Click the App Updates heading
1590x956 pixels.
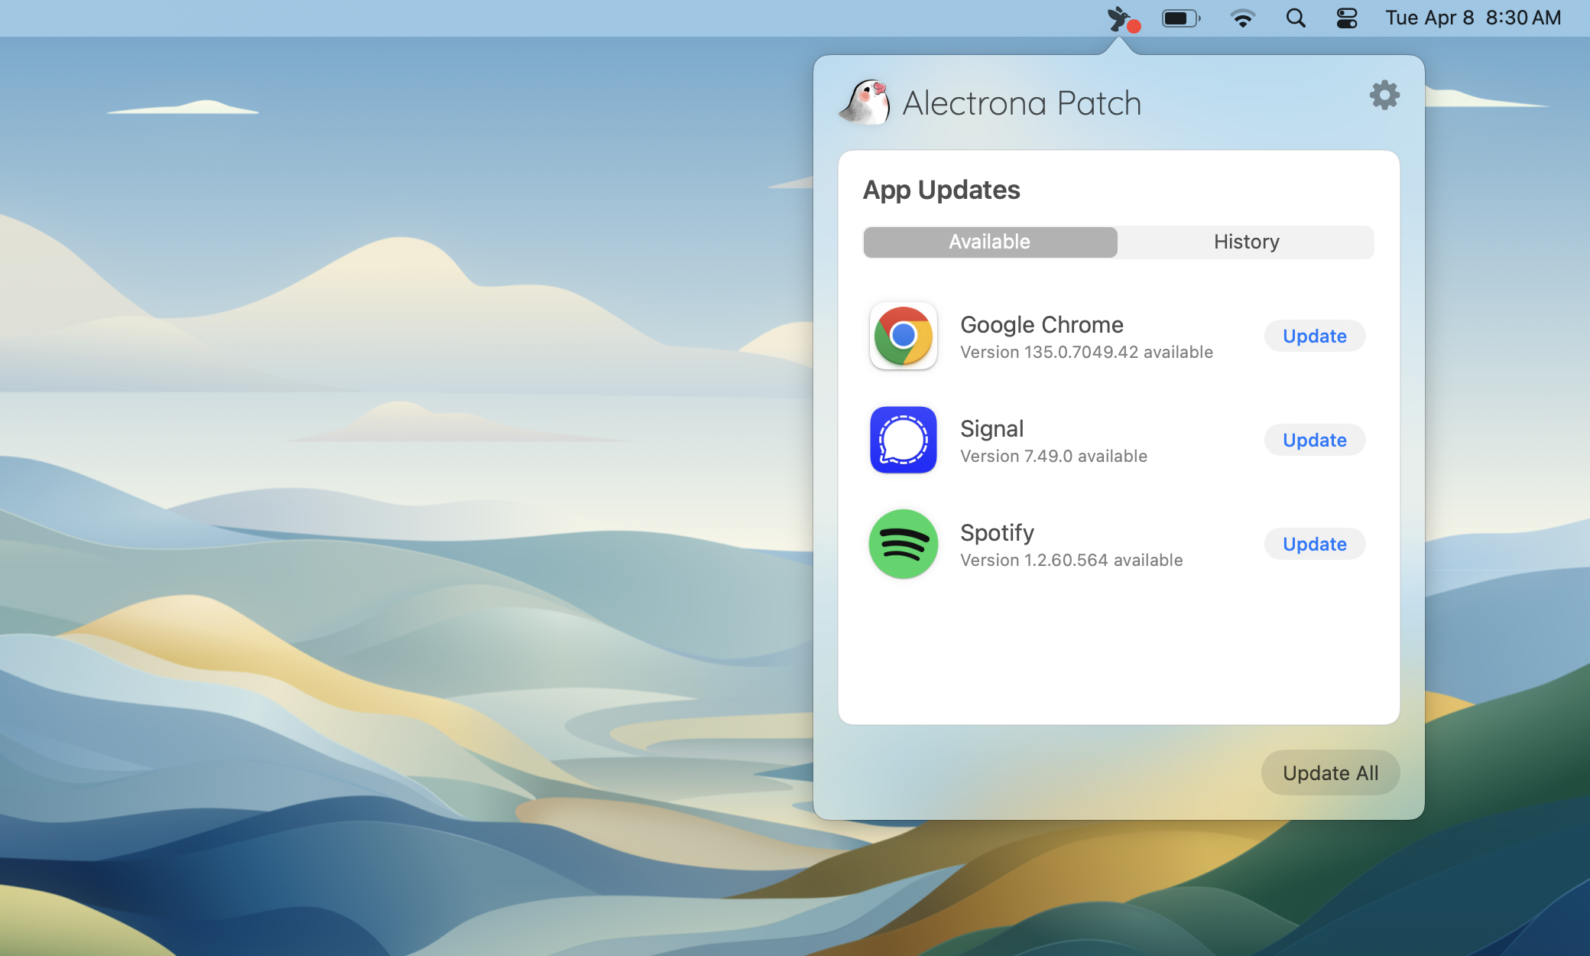[x=941, y=190]
